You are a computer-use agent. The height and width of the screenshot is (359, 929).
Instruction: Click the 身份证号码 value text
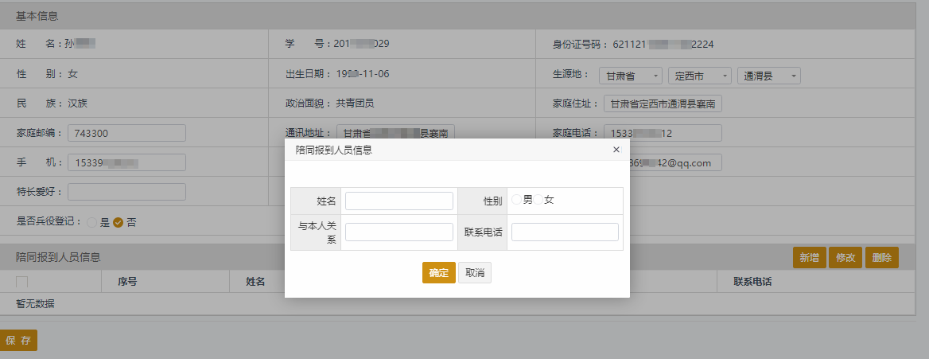[663, 44]
